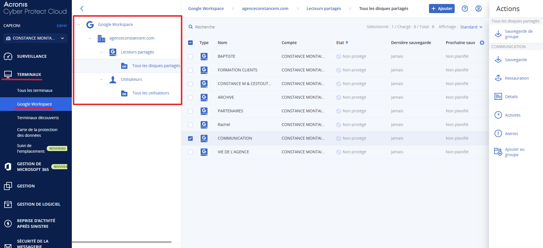
Task: Click the Ajouter au groupe folder icon
Action: point(498,152)
